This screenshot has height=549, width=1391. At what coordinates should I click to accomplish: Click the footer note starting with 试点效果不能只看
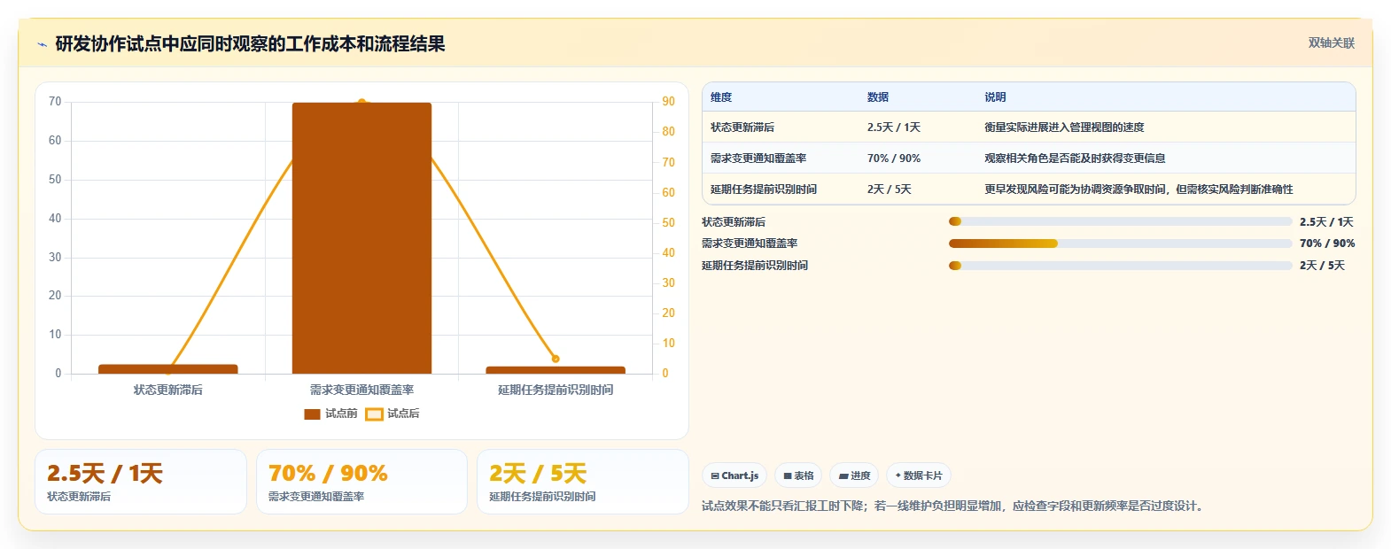point(953,506)
